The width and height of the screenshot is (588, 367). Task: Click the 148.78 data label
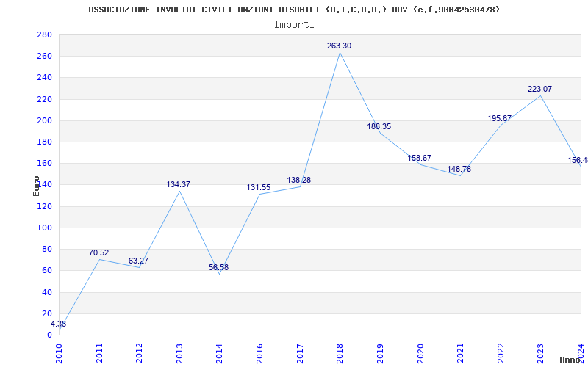point(459,169)
